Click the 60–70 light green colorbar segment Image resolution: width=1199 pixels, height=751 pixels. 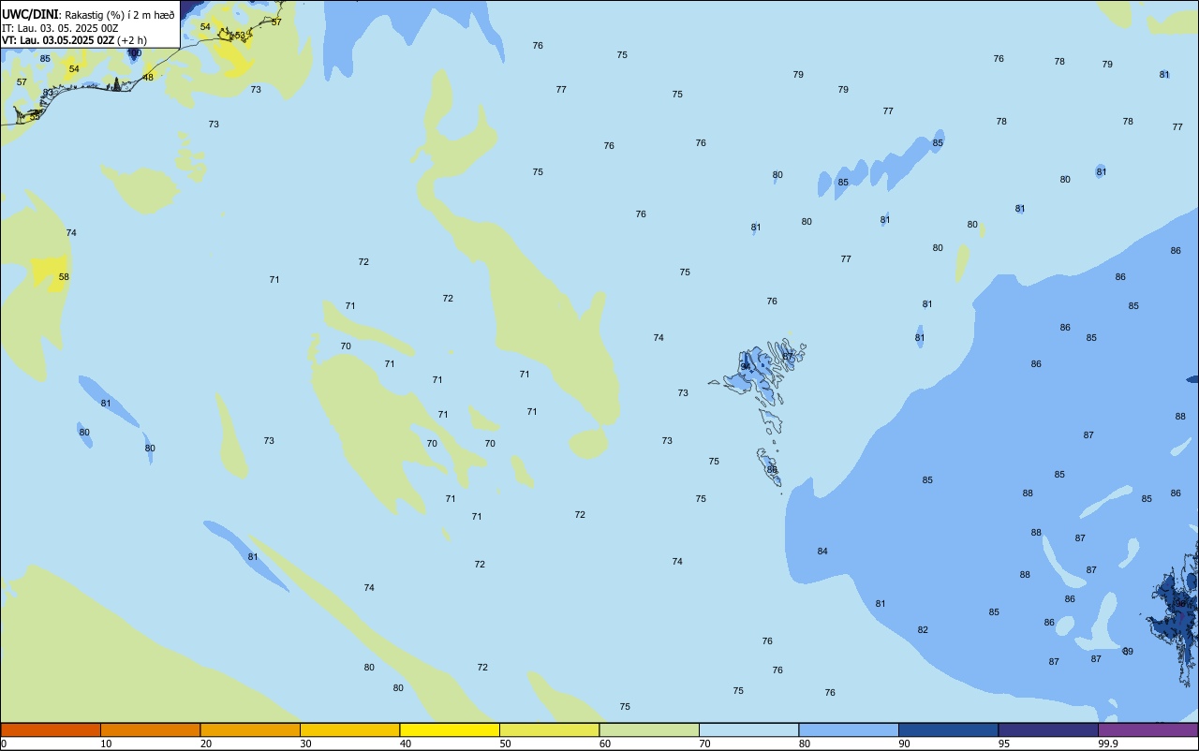(649, 729)
